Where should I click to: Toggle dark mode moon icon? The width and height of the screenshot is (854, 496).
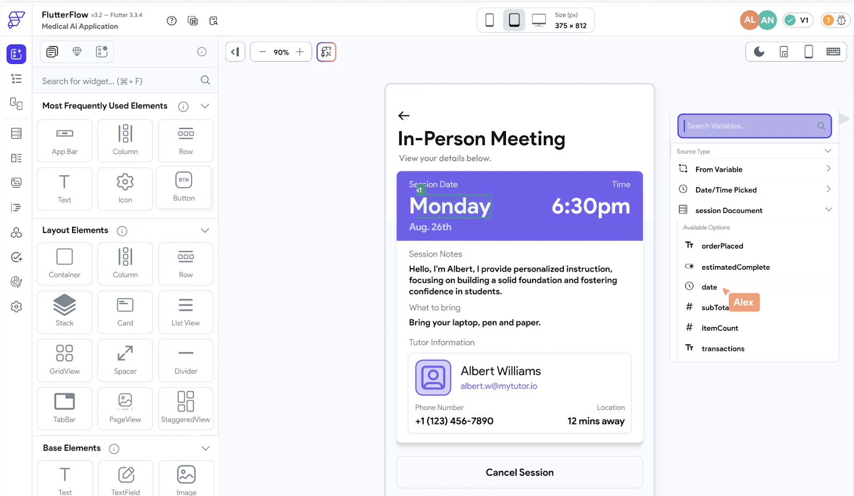click(759, 52)
